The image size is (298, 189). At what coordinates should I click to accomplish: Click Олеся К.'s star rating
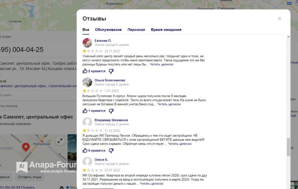pyautogui.click(x=93, y=170)
